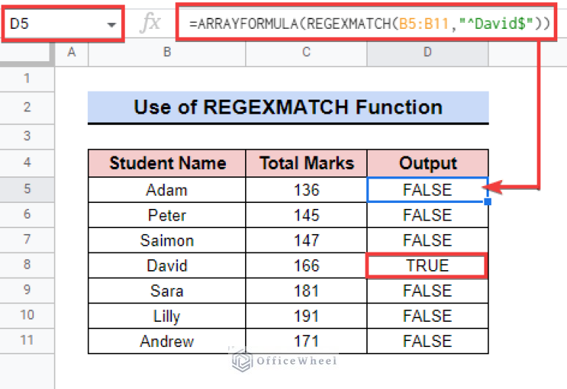Click the Student Name header cell

tap(167, 163)
